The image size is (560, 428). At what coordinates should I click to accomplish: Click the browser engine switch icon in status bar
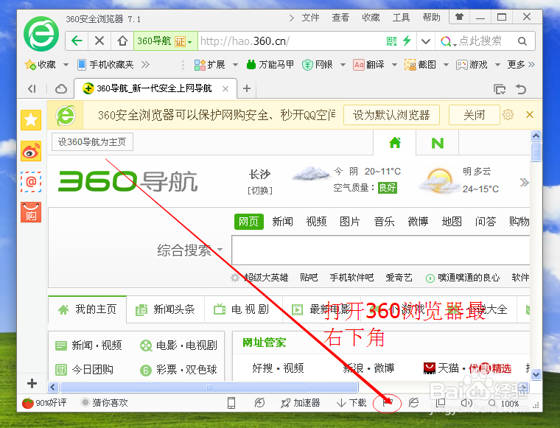[x=413, y=403]
